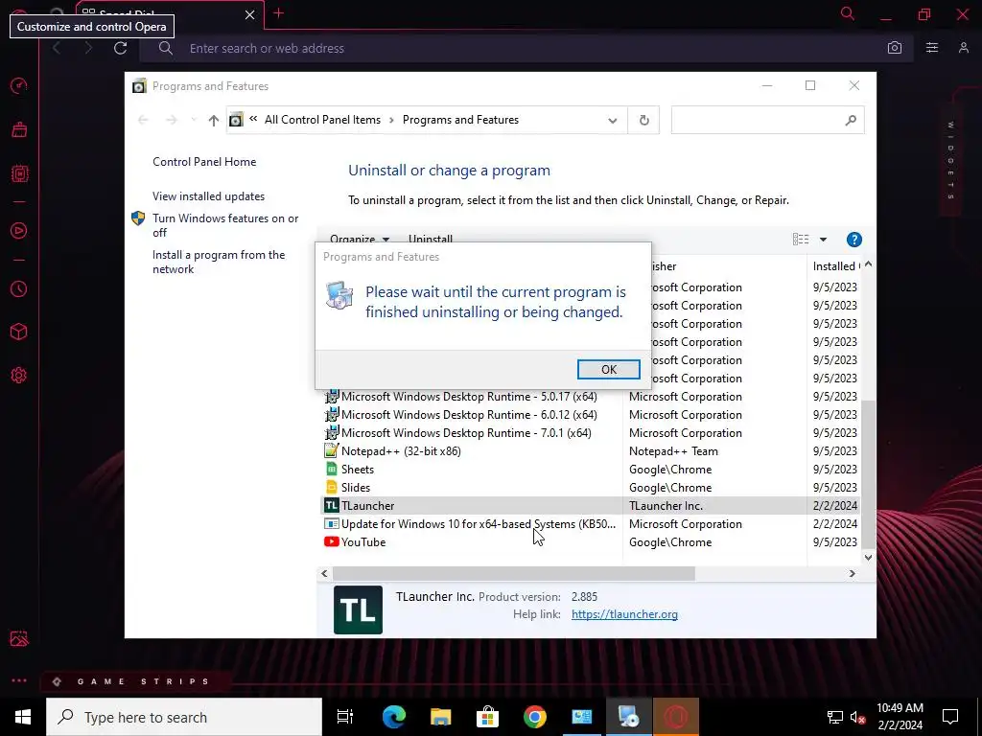This screenshot has width=982, height=736.
Task: Open the Opera snapshot camera icon
Action: 895,48
